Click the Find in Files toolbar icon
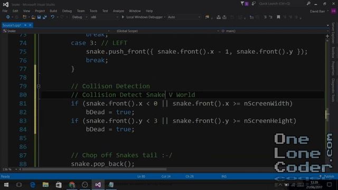 [x=207, y=17]
